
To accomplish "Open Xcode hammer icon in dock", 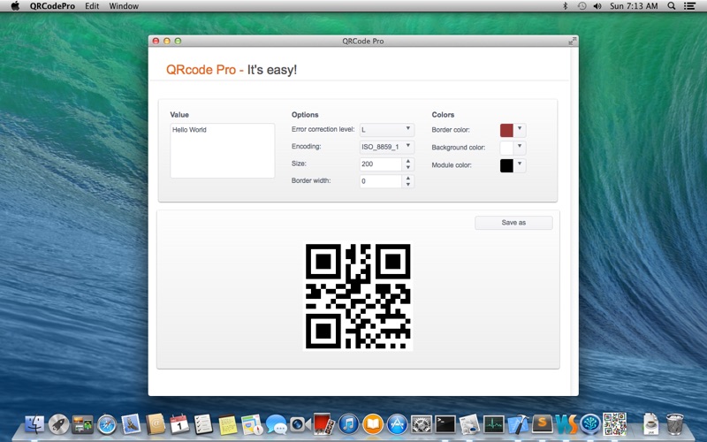I will point(518,424).
